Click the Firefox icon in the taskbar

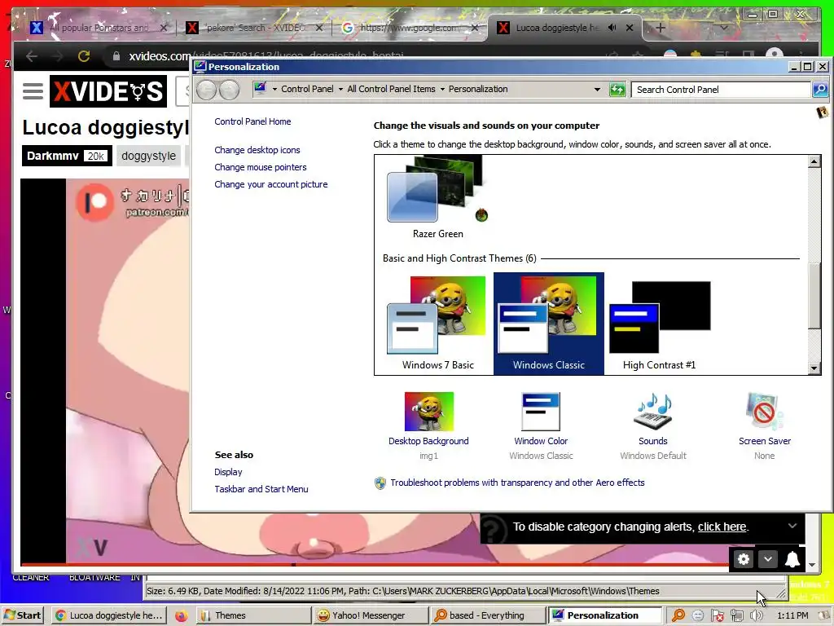point(182,615)
